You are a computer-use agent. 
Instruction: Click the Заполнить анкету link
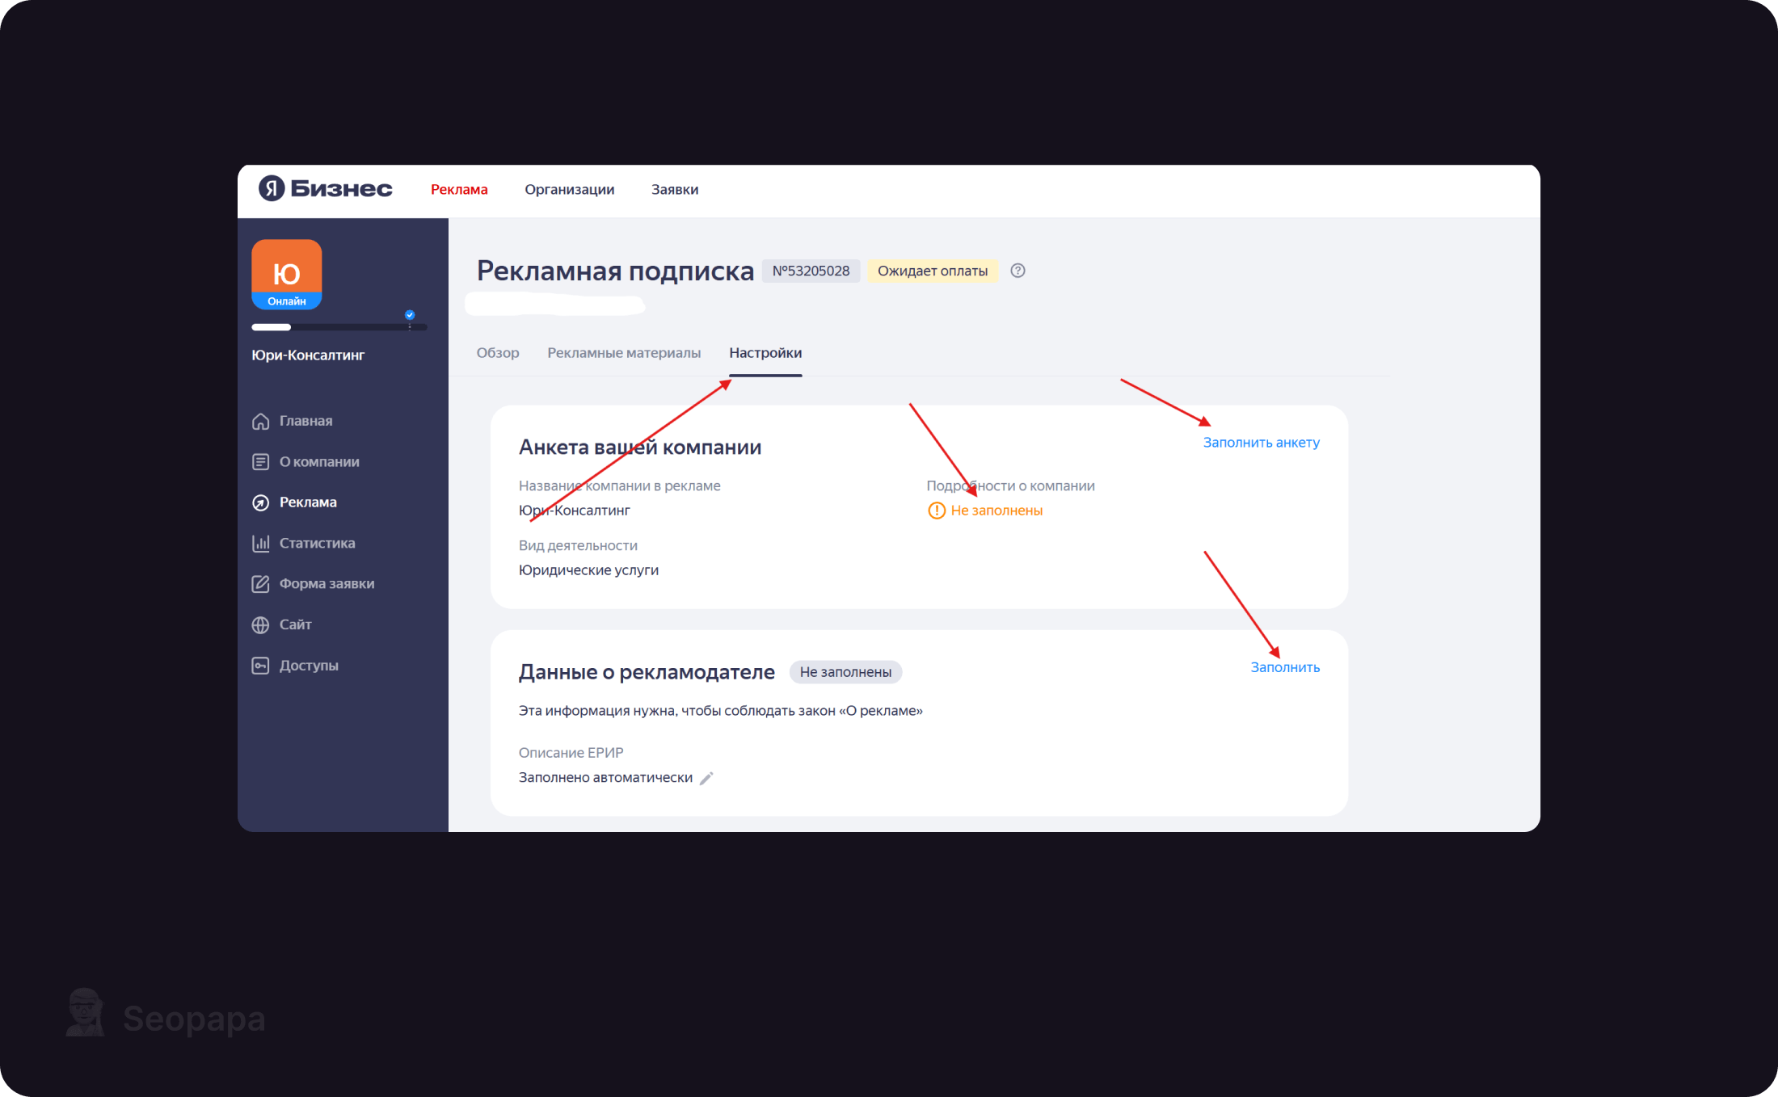(x=1261, y=443)
